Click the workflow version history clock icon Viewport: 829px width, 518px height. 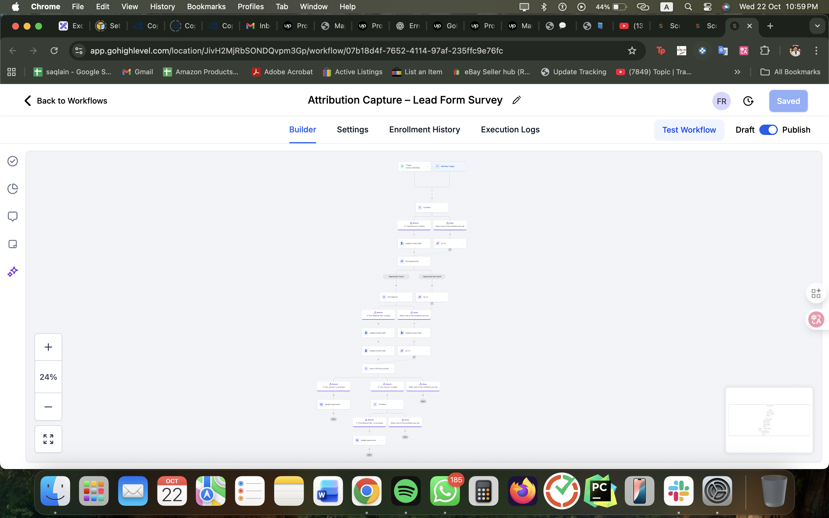tap(748, 101)
